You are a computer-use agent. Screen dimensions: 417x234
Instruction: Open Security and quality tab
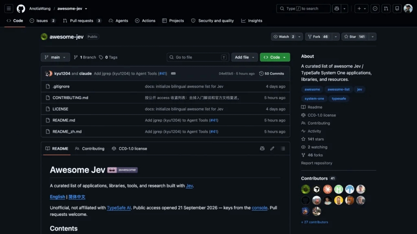213,21
